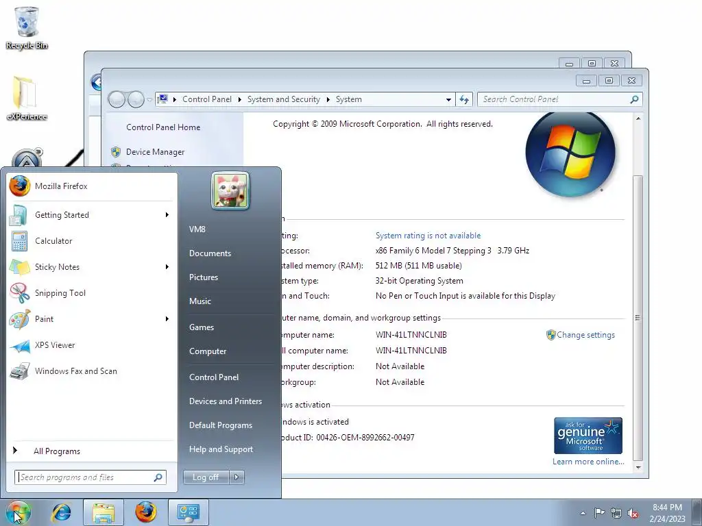This screenshot has height=526, width=702.
Task: Open Paint from the Start menu
Action: tap(92, 319)
